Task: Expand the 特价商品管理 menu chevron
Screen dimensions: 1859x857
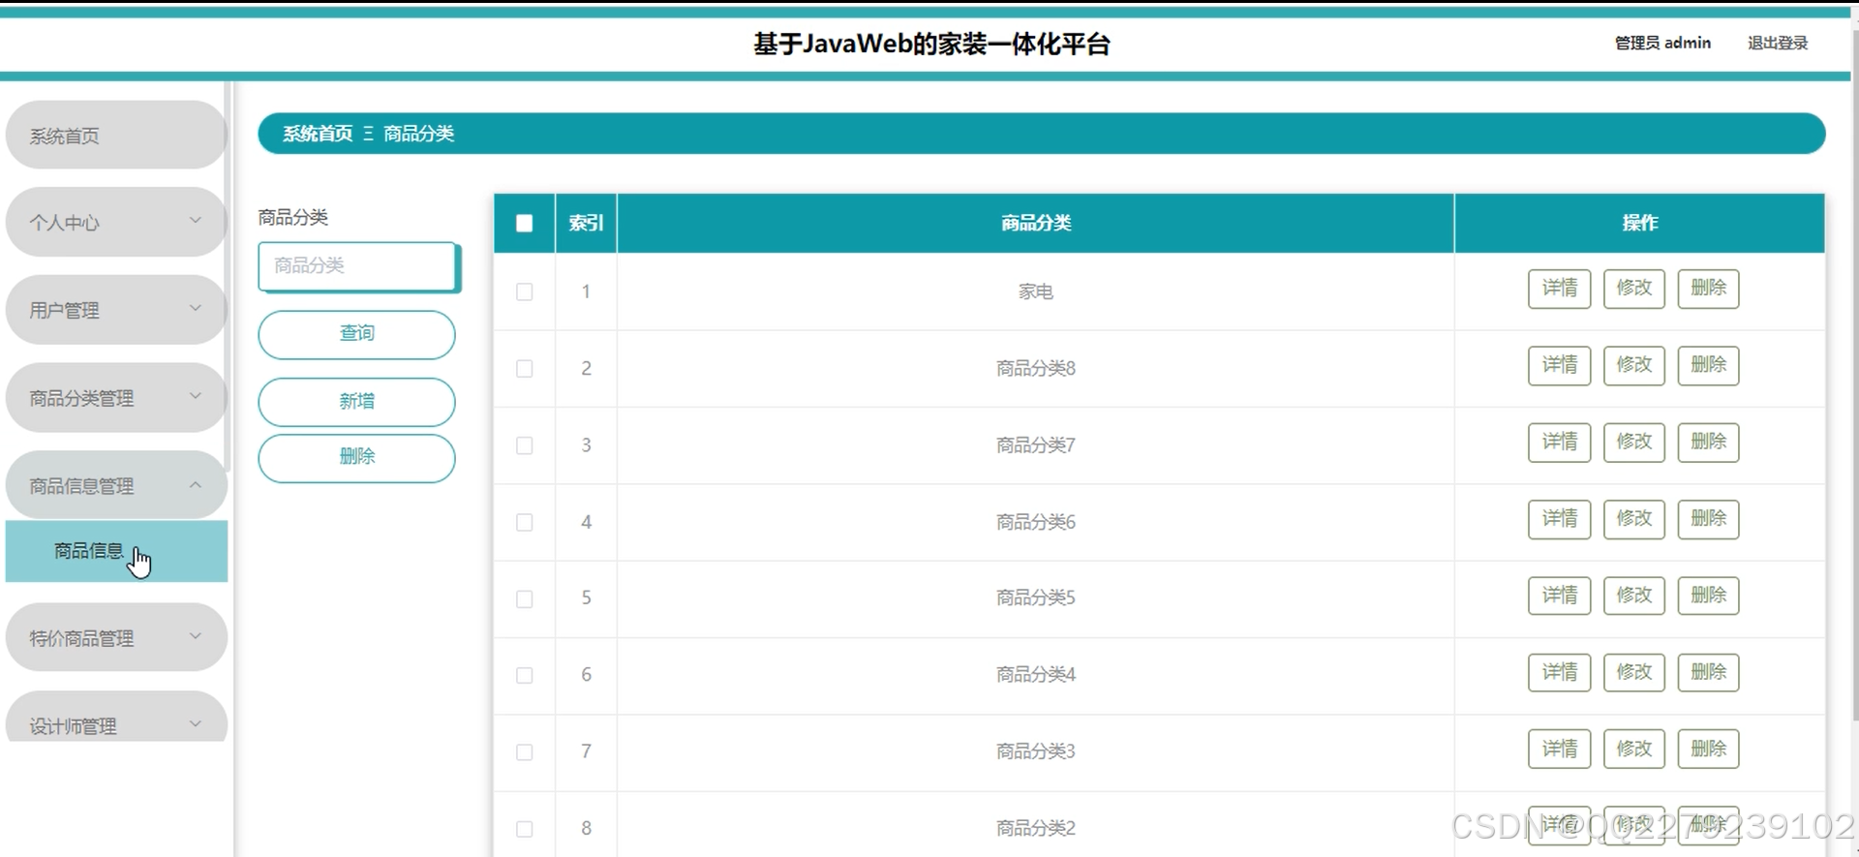Action: pos(195,637)
